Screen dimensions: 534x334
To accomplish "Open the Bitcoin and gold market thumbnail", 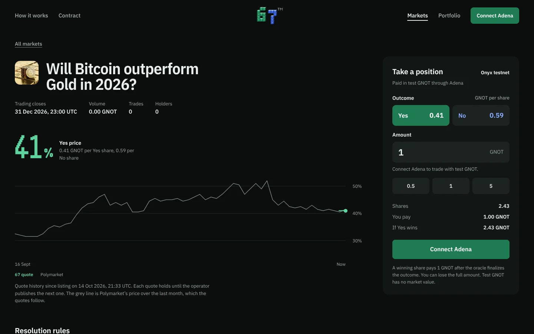I will [27, 73].
